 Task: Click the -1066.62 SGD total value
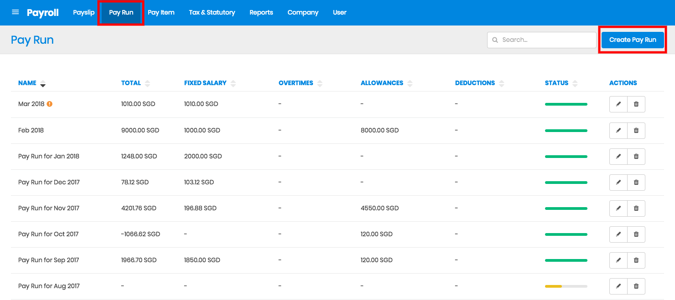140,234
